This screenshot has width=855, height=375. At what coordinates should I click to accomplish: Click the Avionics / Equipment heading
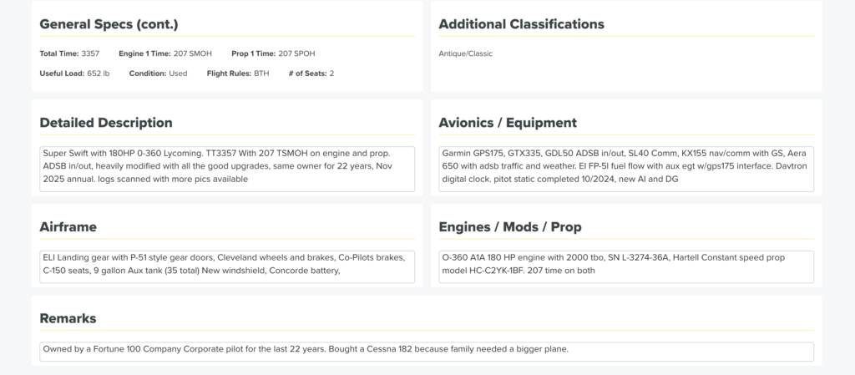507,123
